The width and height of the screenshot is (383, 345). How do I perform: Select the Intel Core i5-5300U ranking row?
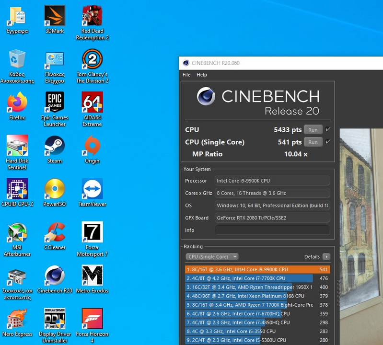pyautogui.click(x=257, y=340)
